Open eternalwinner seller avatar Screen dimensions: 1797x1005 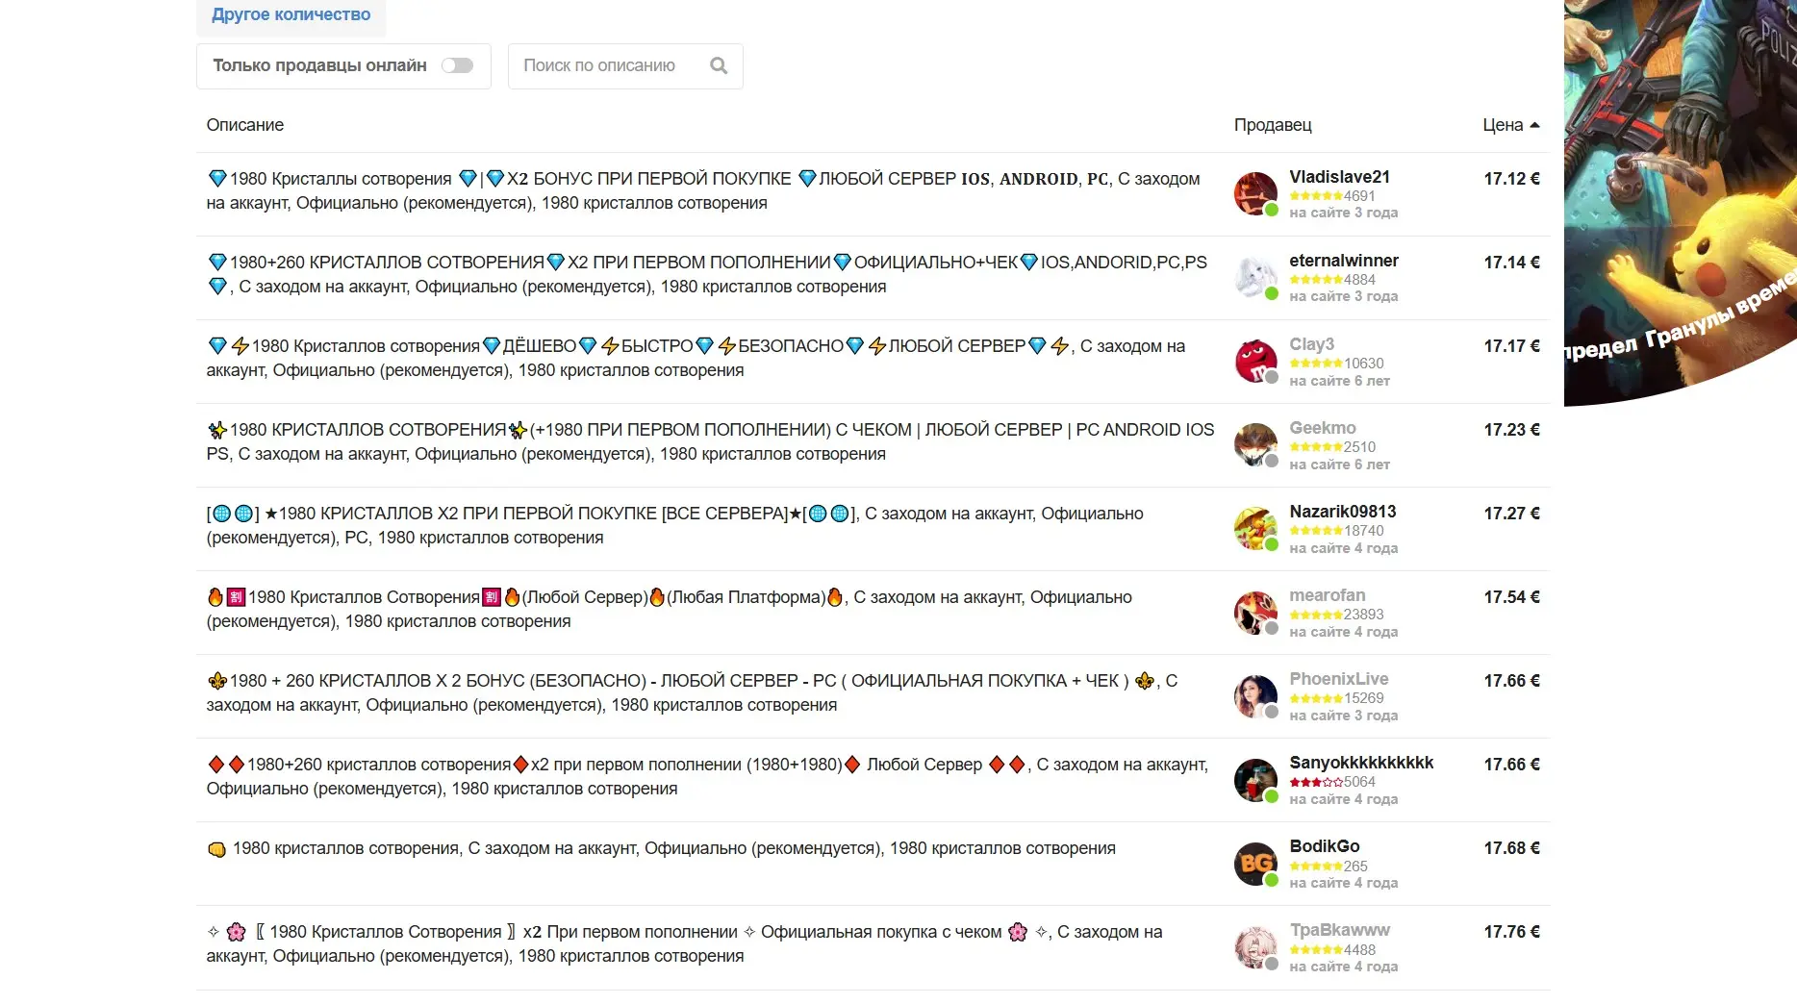tap(1255, 277)
